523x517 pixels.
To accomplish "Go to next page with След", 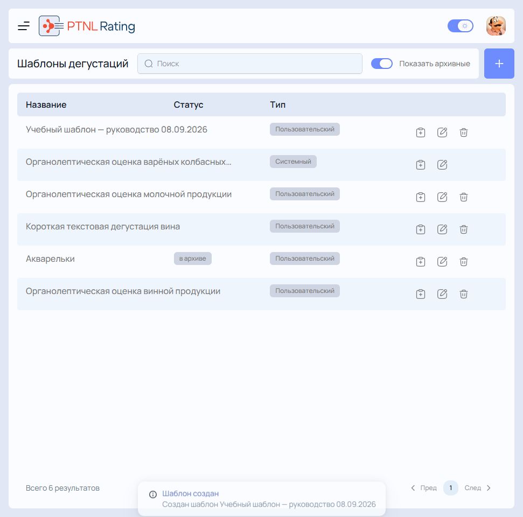I will click(x=478, y=488).
